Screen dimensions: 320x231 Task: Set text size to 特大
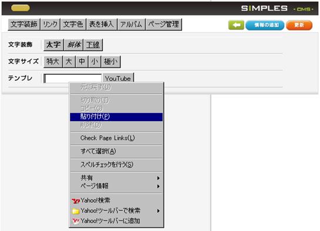(x=53, y=61)
